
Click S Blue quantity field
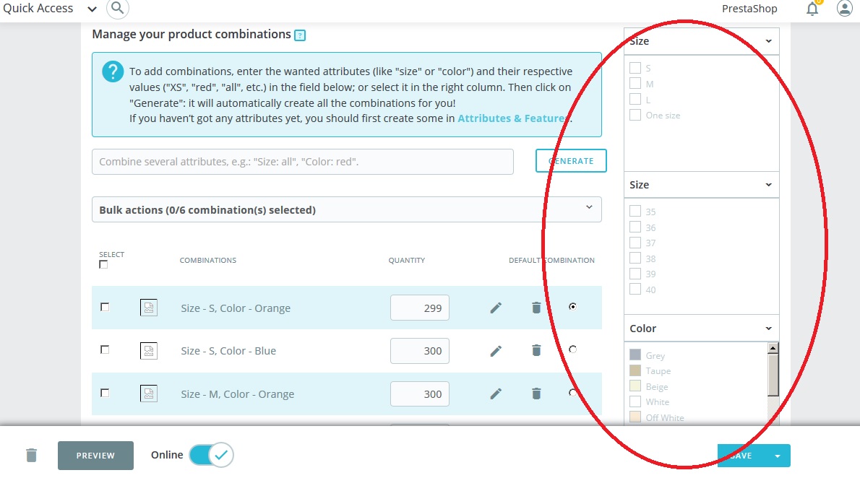pos(420,351)
